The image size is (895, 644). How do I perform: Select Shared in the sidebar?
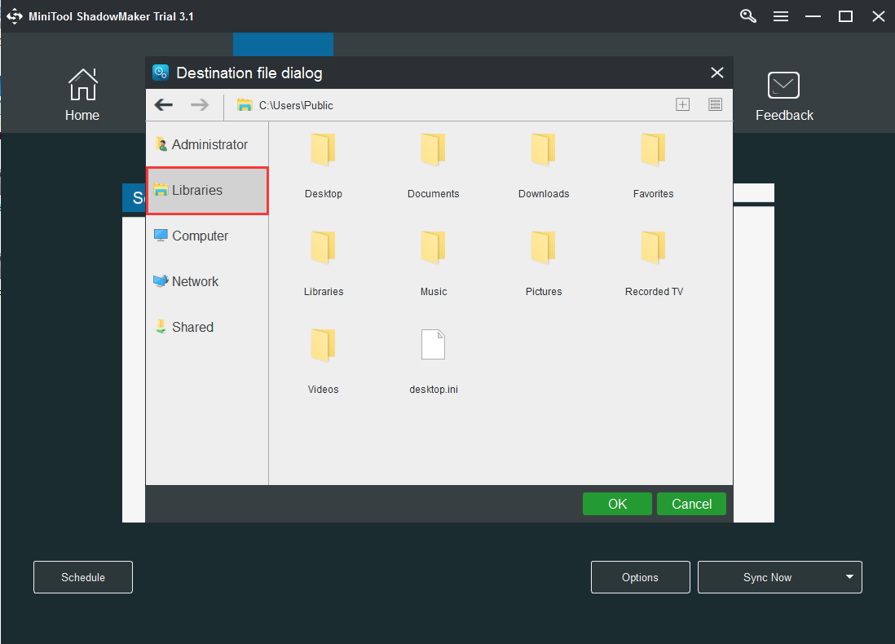(x=192, y=327)
